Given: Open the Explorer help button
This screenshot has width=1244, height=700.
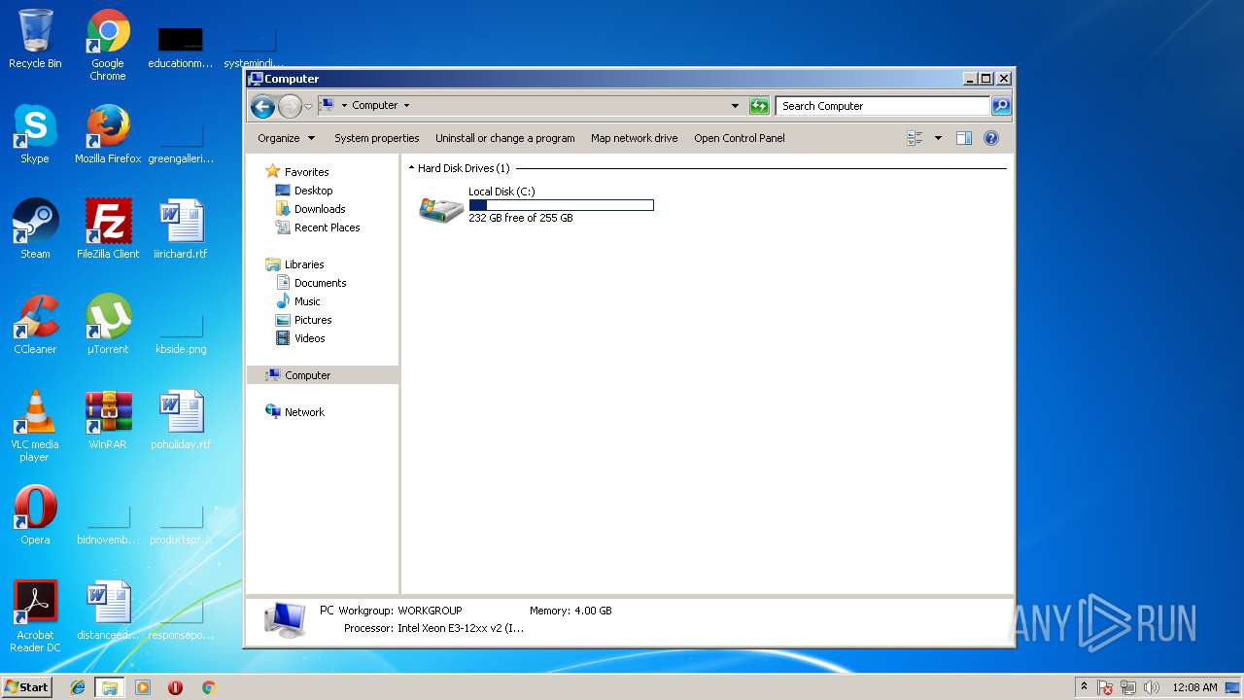Looking at the screenshot, I should (991, 138).
